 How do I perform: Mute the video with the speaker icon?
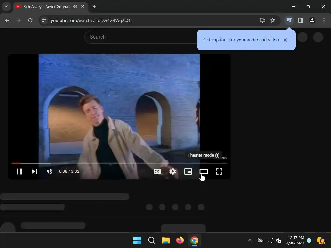(49, 171)
